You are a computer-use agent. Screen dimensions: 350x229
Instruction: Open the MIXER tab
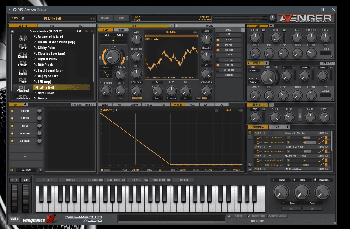tap(192, 105)
